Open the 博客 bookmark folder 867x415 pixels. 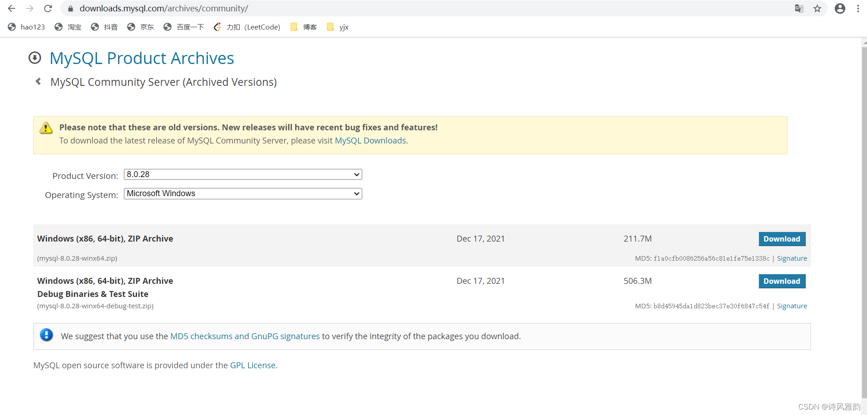[304, 27]
